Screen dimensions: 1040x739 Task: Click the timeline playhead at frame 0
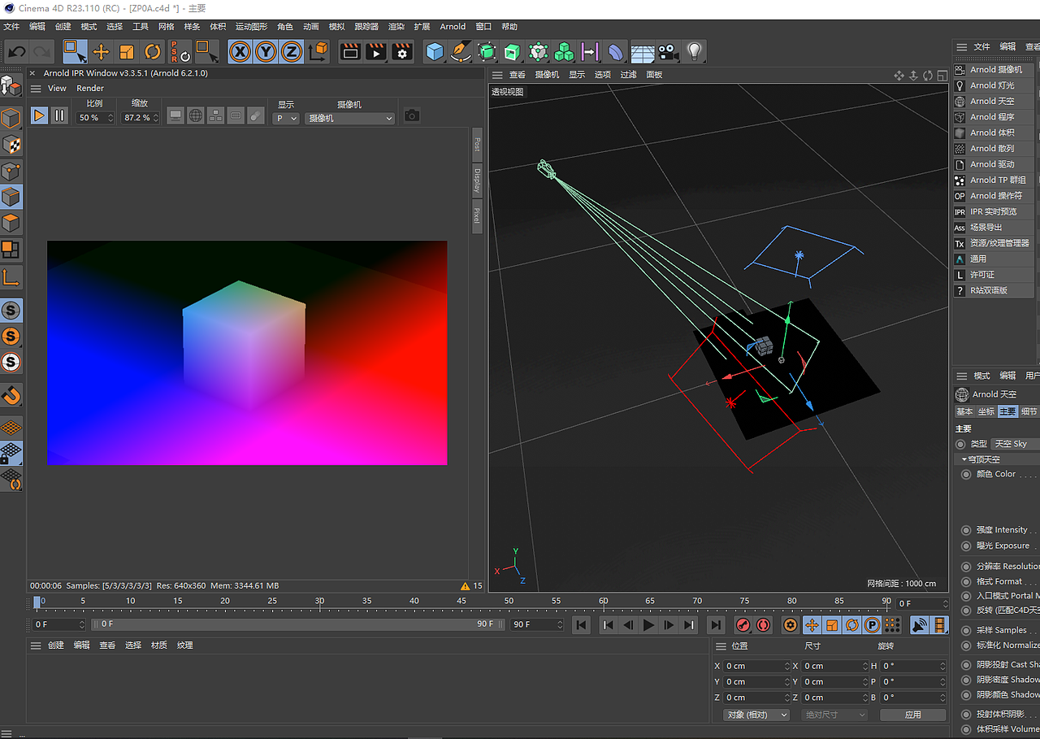37,602
